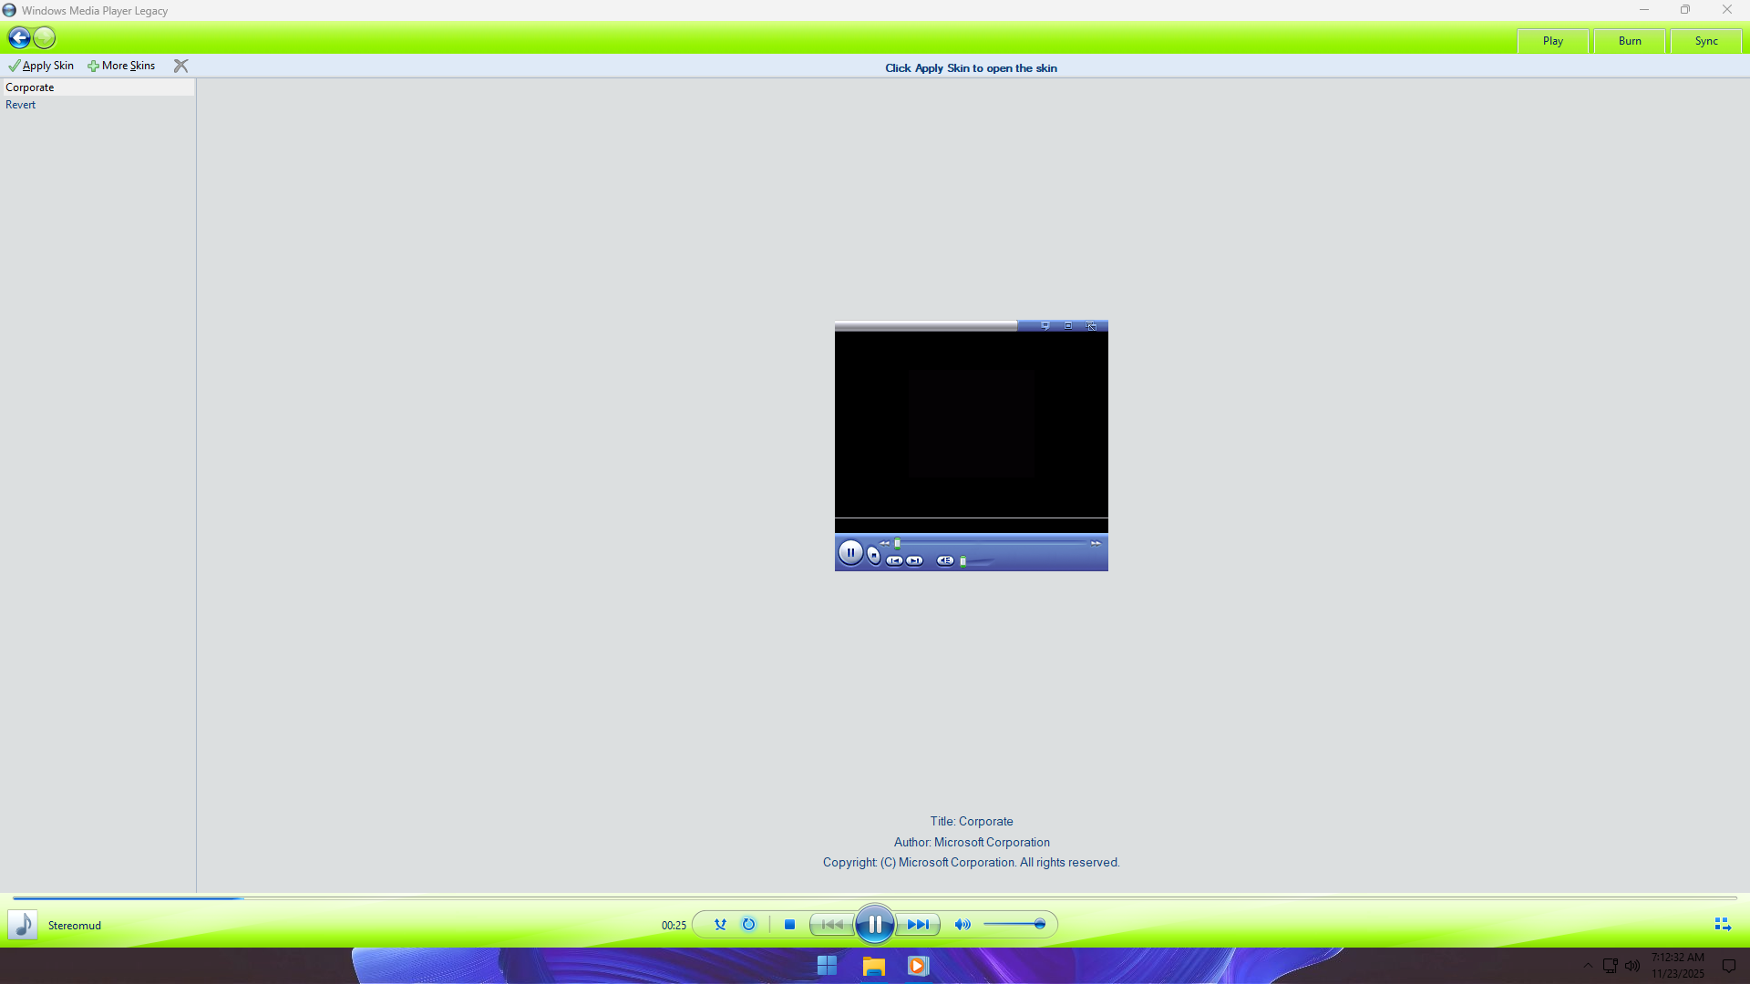Viewport: 1750px width, 984px height.
Task: Switch to Now Playing view icon
Action: (1722, 925)
